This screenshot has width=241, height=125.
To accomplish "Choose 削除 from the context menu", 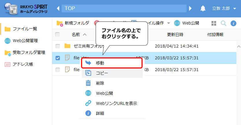I will point(112,83).
